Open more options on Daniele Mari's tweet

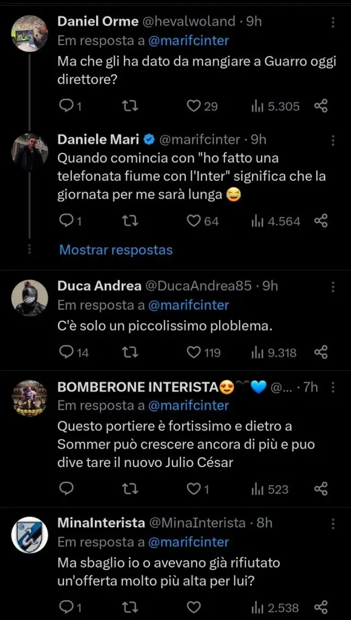tap(334, 140)
